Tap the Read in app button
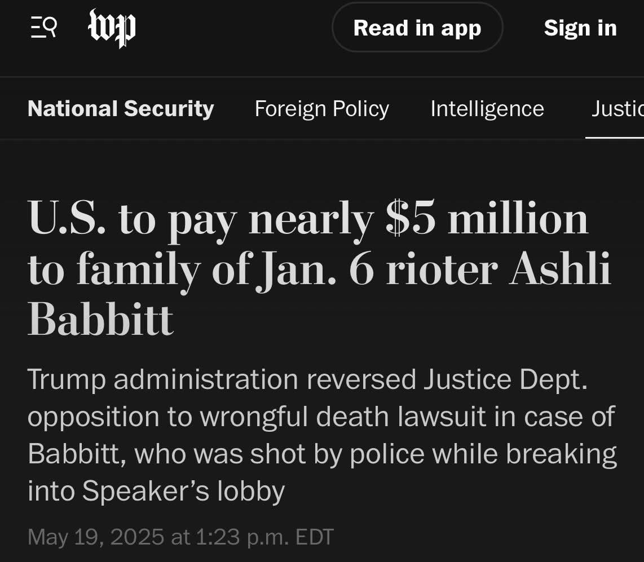Viewport: 644px width, 562px height. click(417, 28)
